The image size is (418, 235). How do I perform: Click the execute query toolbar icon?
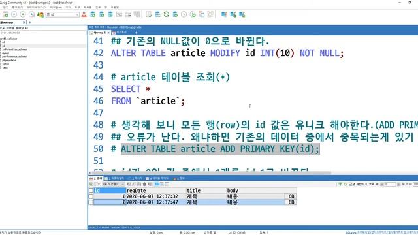coord(14,14)
